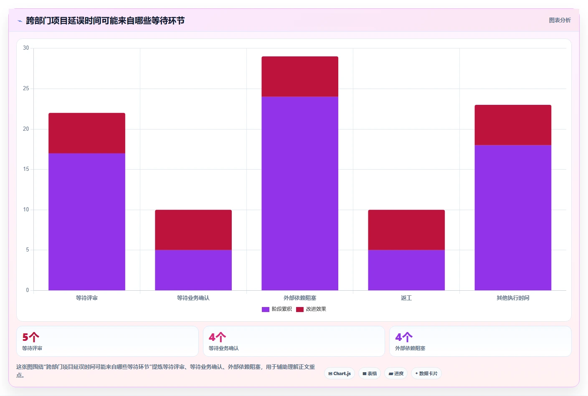Click the red bar segment for 等待评审

point(87,133)
